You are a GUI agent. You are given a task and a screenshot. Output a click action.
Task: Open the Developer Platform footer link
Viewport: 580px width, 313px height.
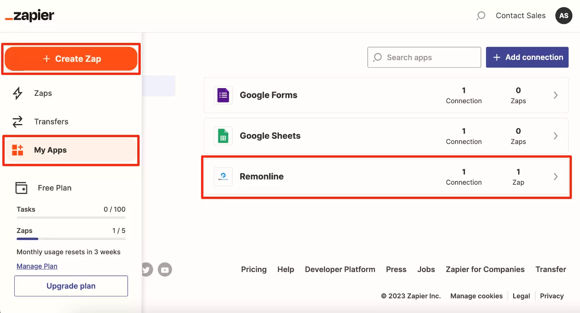(340, 269)
